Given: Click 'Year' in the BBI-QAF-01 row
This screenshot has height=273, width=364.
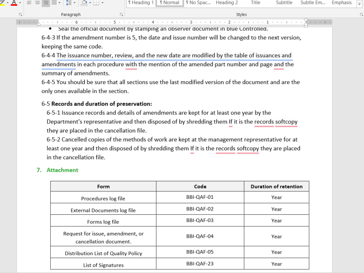Looking at the screenshot, I should 277,197.
